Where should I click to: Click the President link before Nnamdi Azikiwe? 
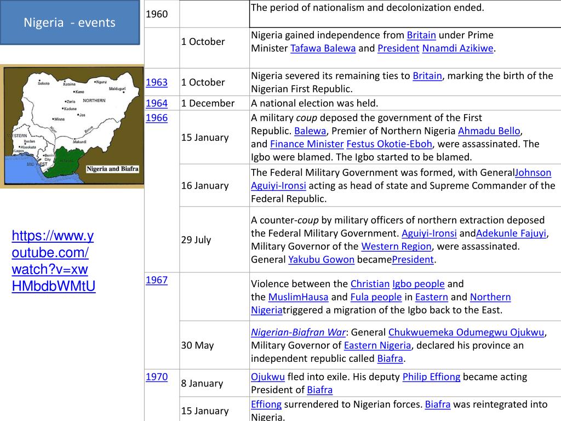tap(398, 48)
